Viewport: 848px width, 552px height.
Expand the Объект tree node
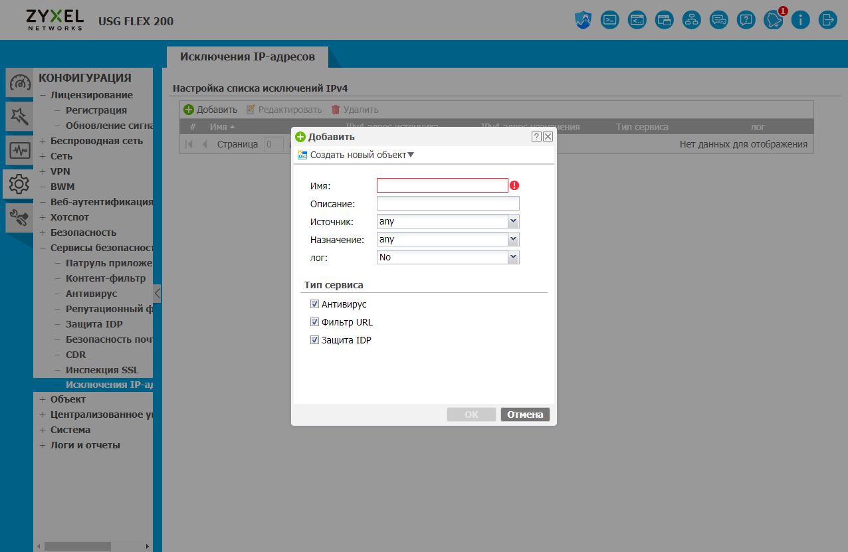coord(43,399)
